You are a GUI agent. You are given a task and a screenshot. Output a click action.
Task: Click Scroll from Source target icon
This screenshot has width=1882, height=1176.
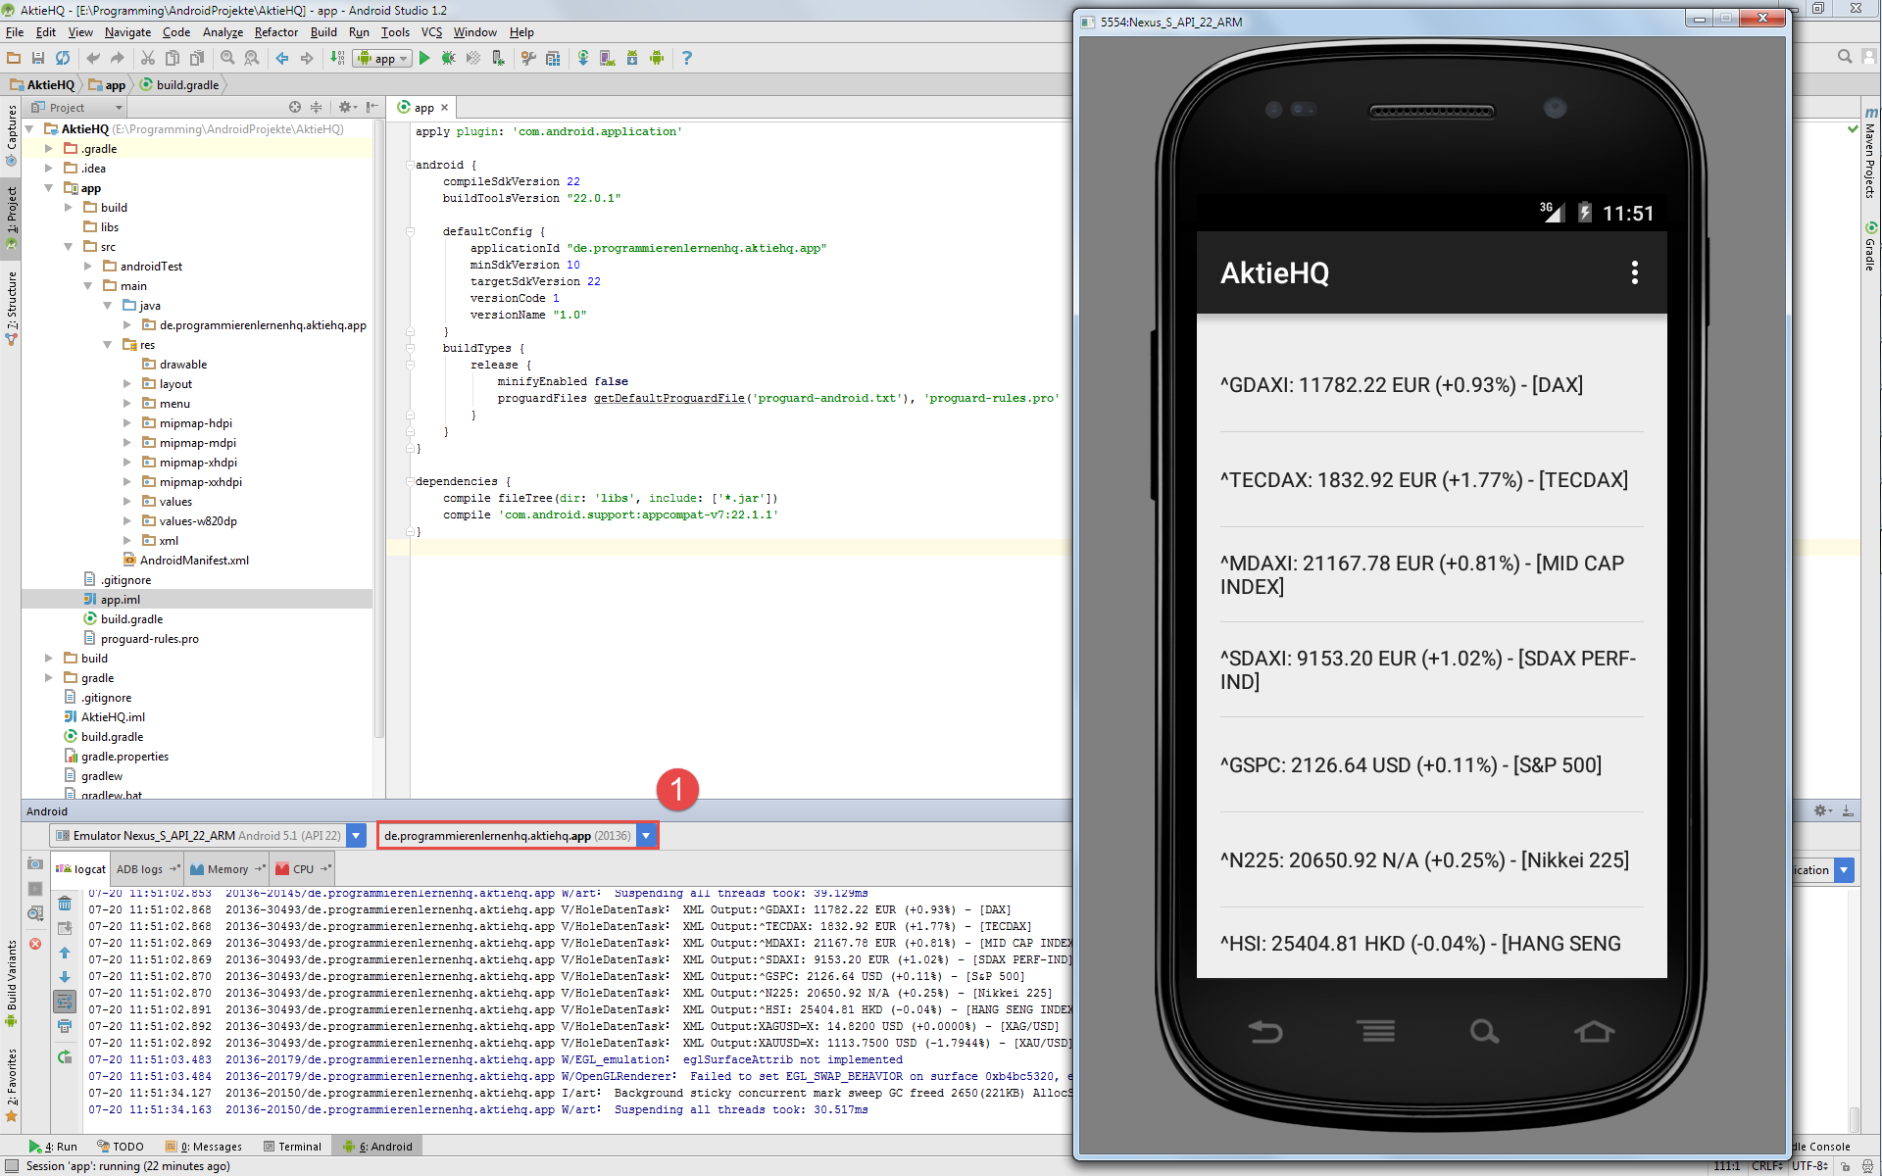coord(295,107)
